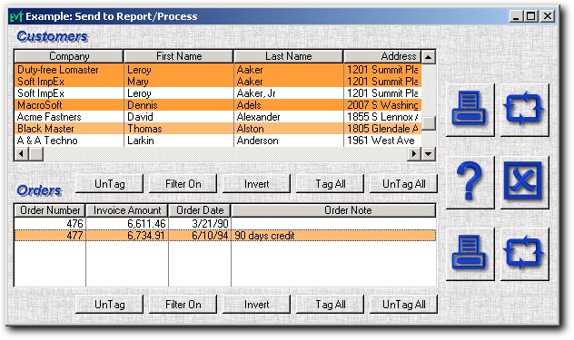
Task: Click Filter On button above Orders grid
Action: click(183, 183)
